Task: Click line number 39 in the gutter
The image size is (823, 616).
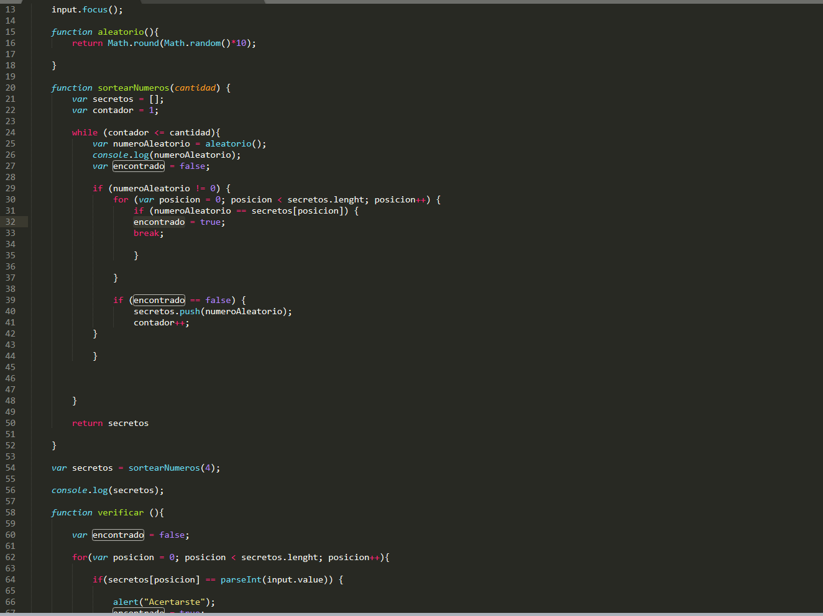Action: (x=11, y=300)
